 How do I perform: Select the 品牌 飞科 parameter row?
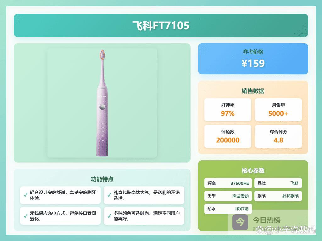(x=278, y=183)
